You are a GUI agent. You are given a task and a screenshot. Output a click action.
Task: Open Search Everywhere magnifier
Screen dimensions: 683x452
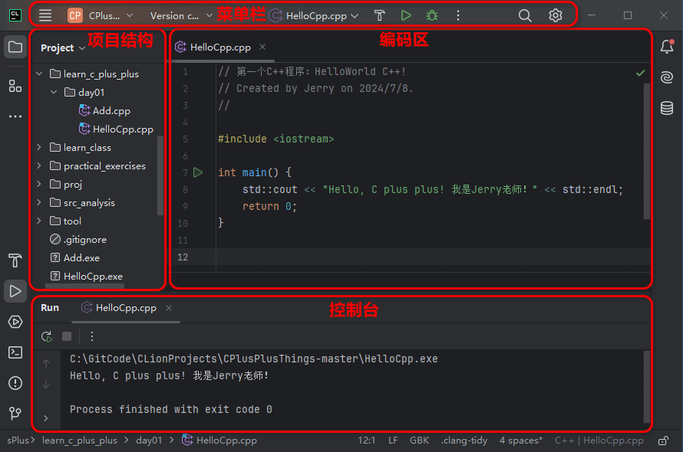[525, 15]
